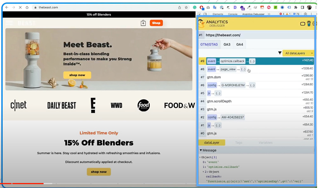Select the #9 optimize.callback event row
Viewport: 318px width, 188px height.
[x=256, y=61]
